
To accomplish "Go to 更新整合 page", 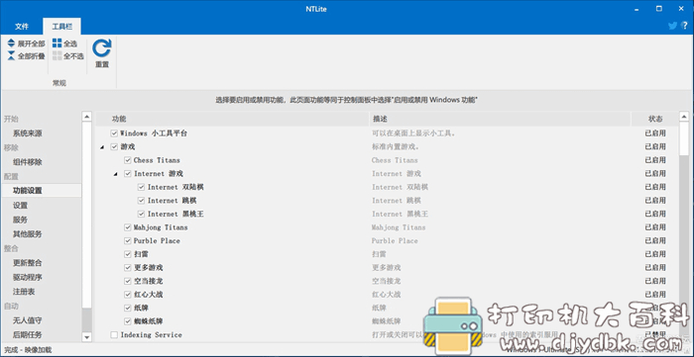I will coord(28,263).
